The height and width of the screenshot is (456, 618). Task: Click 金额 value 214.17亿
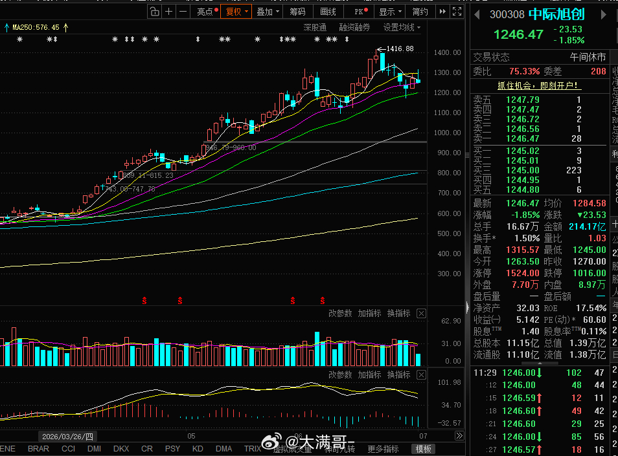[588, 226]
